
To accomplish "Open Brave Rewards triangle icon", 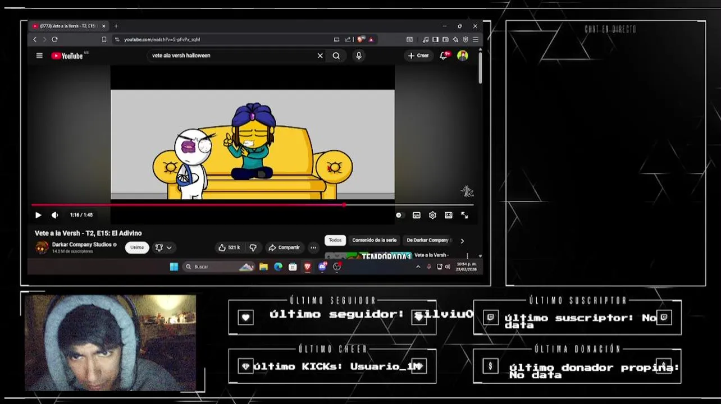I will (371, 39).
